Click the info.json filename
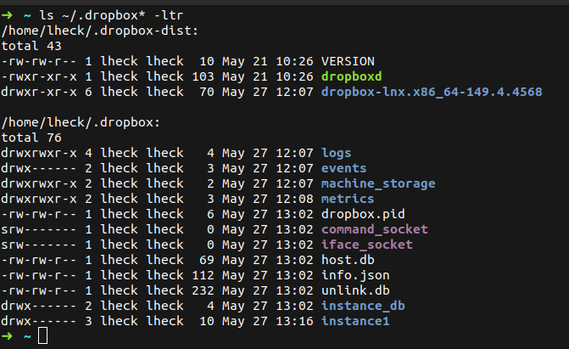 click(355, 275)
